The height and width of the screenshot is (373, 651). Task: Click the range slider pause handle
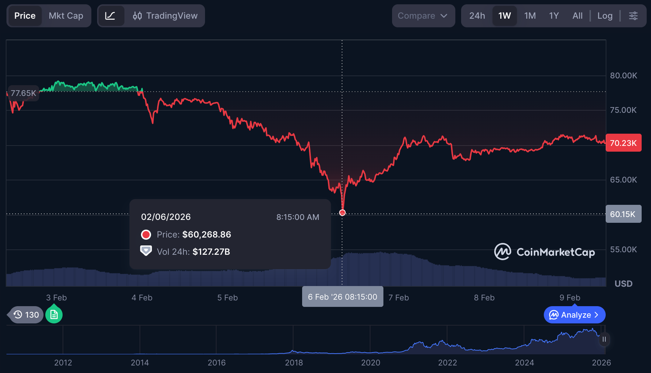pos(604,339)
